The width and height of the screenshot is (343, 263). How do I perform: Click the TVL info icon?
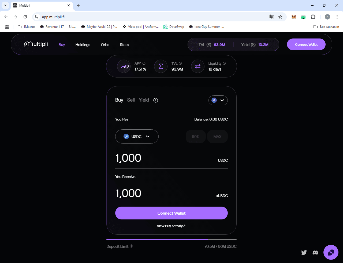coord(180,63)
